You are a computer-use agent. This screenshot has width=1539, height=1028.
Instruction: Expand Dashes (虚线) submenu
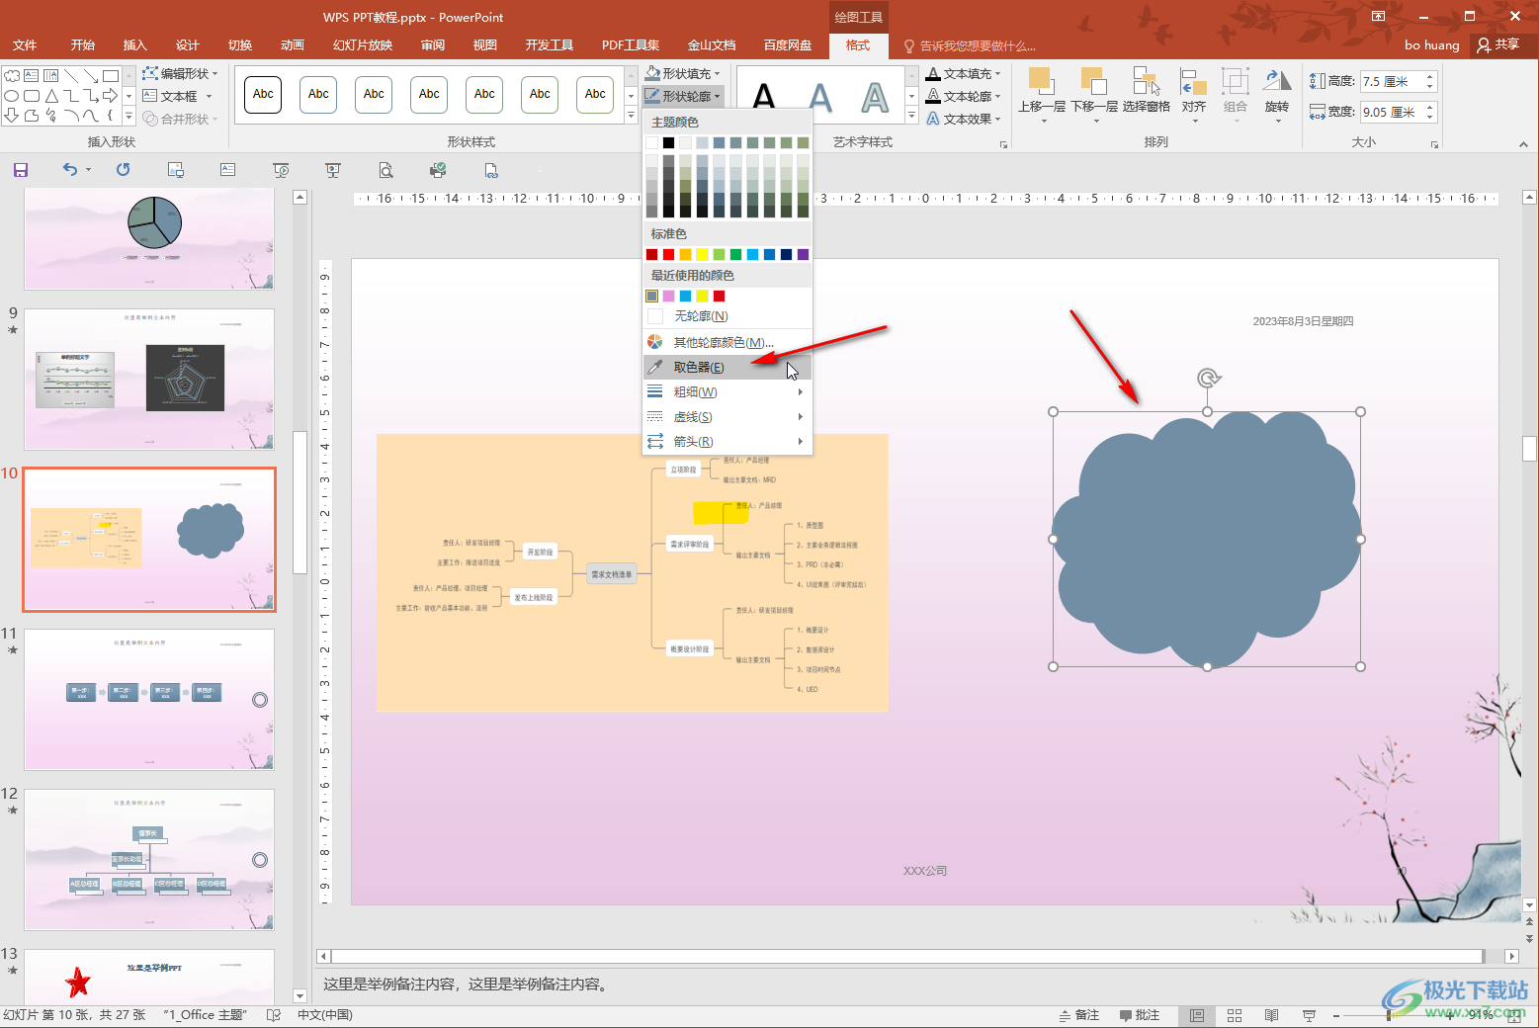[x=727, y=416]
